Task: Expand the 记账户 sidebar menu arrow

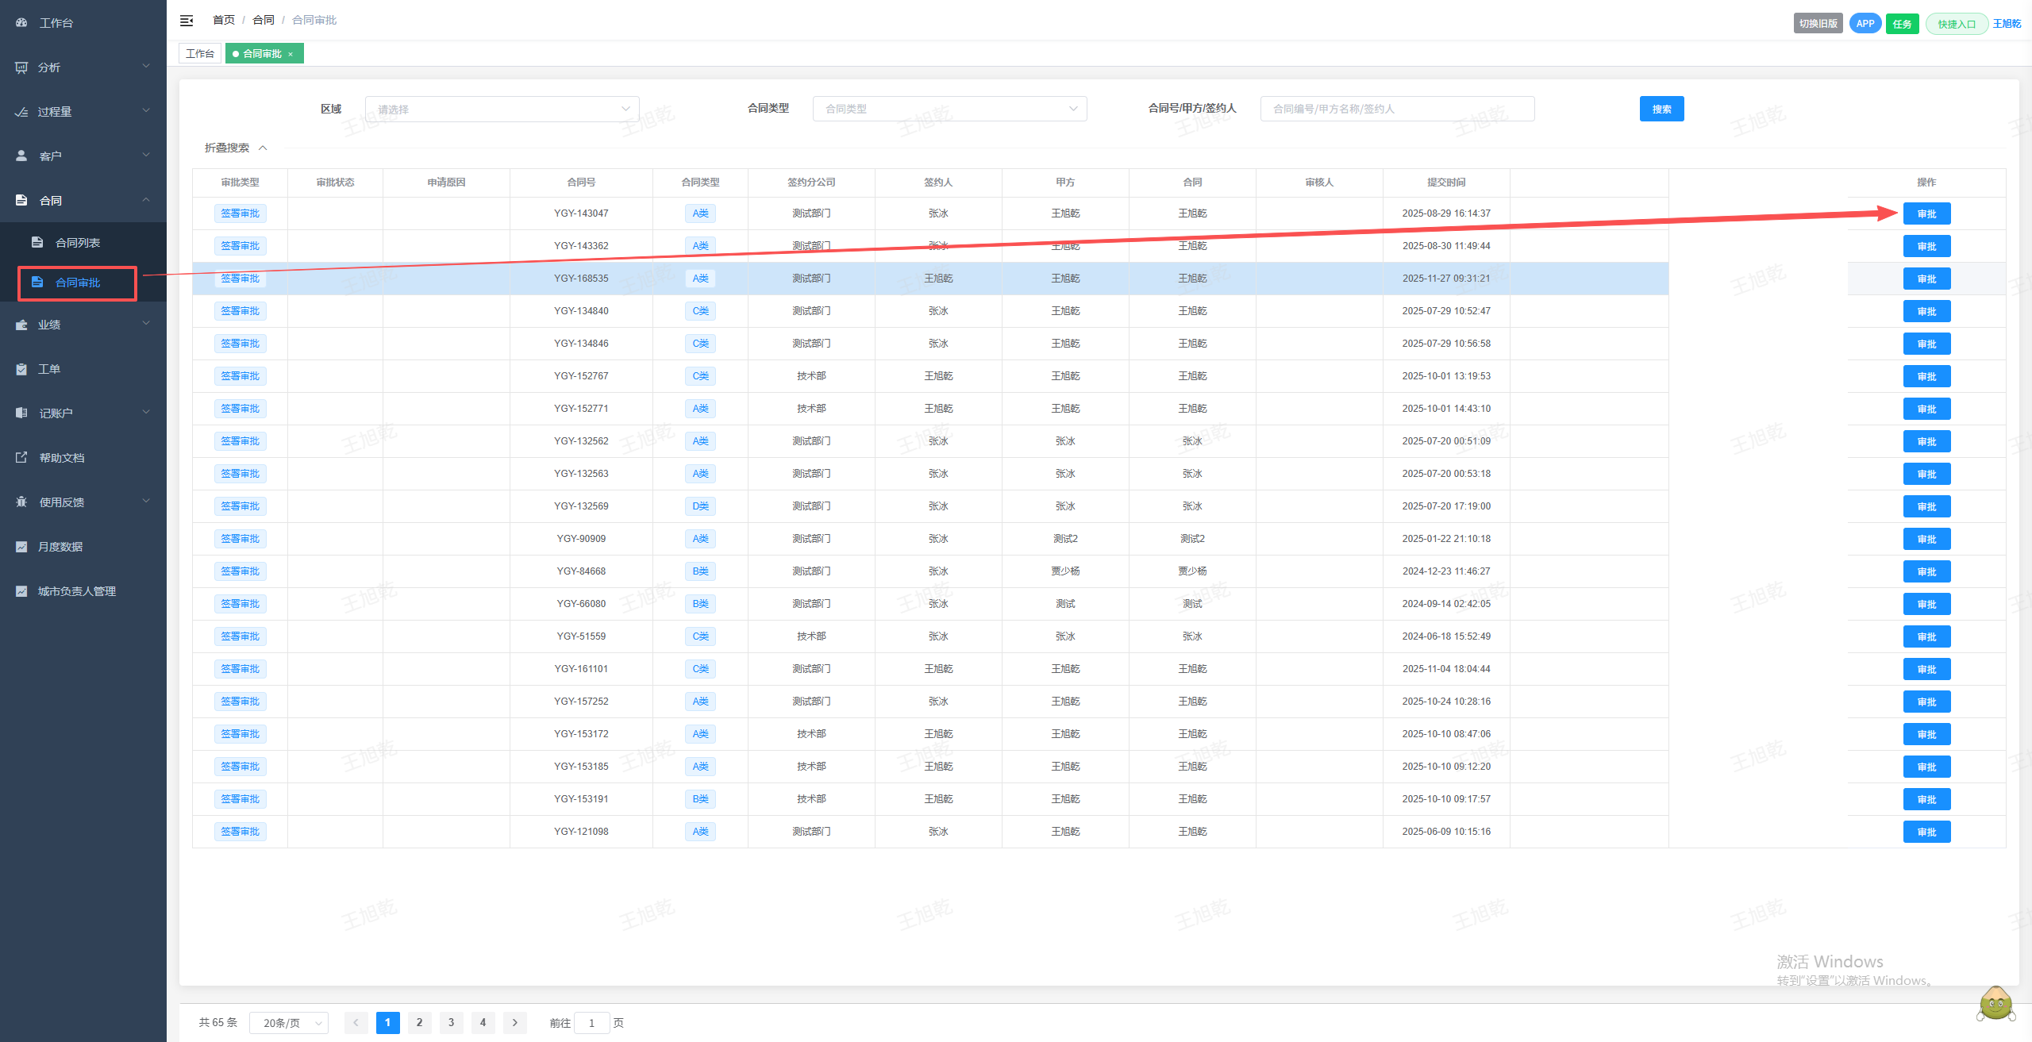Action: 146,413
